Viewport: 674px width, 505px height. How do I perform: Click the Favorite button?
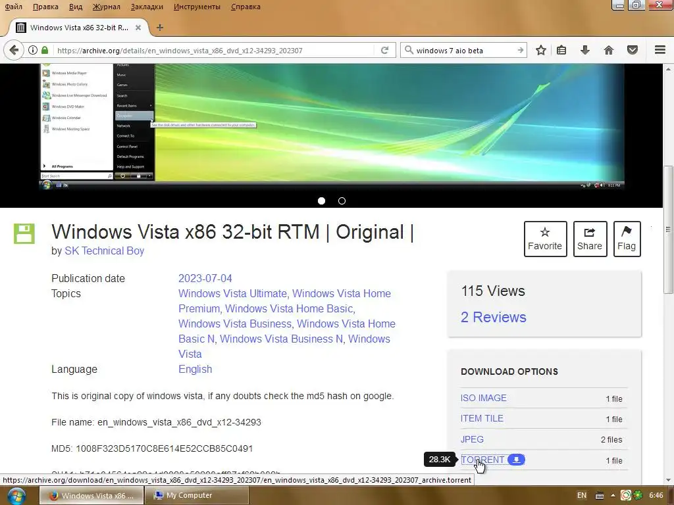tap(545, 239)
